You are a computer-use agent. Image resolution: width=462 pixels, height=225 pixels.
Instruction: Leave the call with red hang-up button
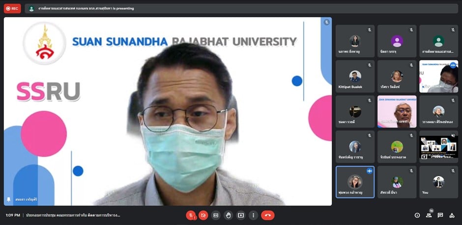pyautogui.click(x=268, y=215)
